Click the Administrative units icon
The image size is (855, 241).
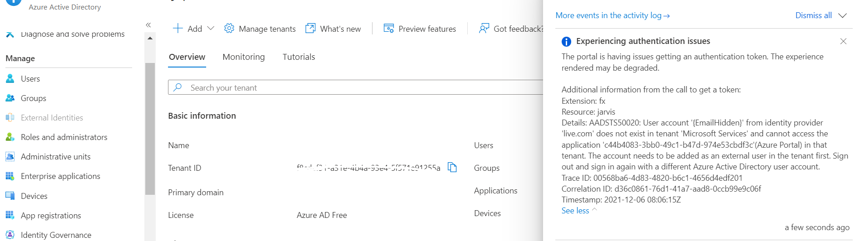pyautogui.click(x=10, y=156)
